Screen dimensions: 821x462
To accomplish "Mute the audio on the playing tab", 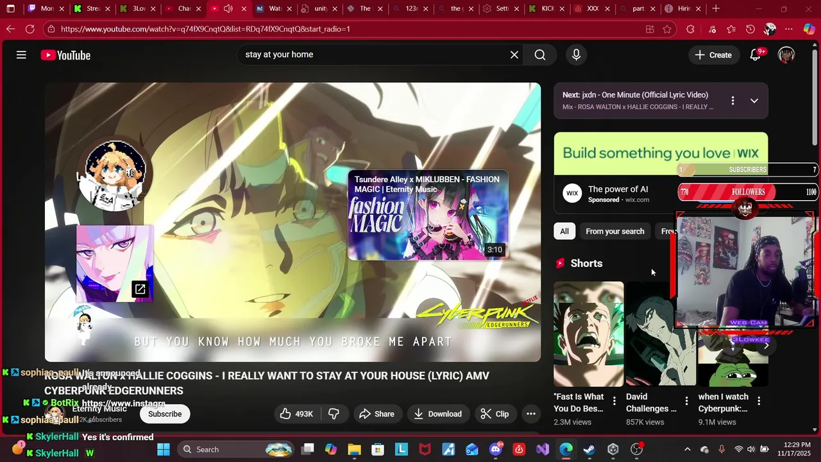I will 228,9.
